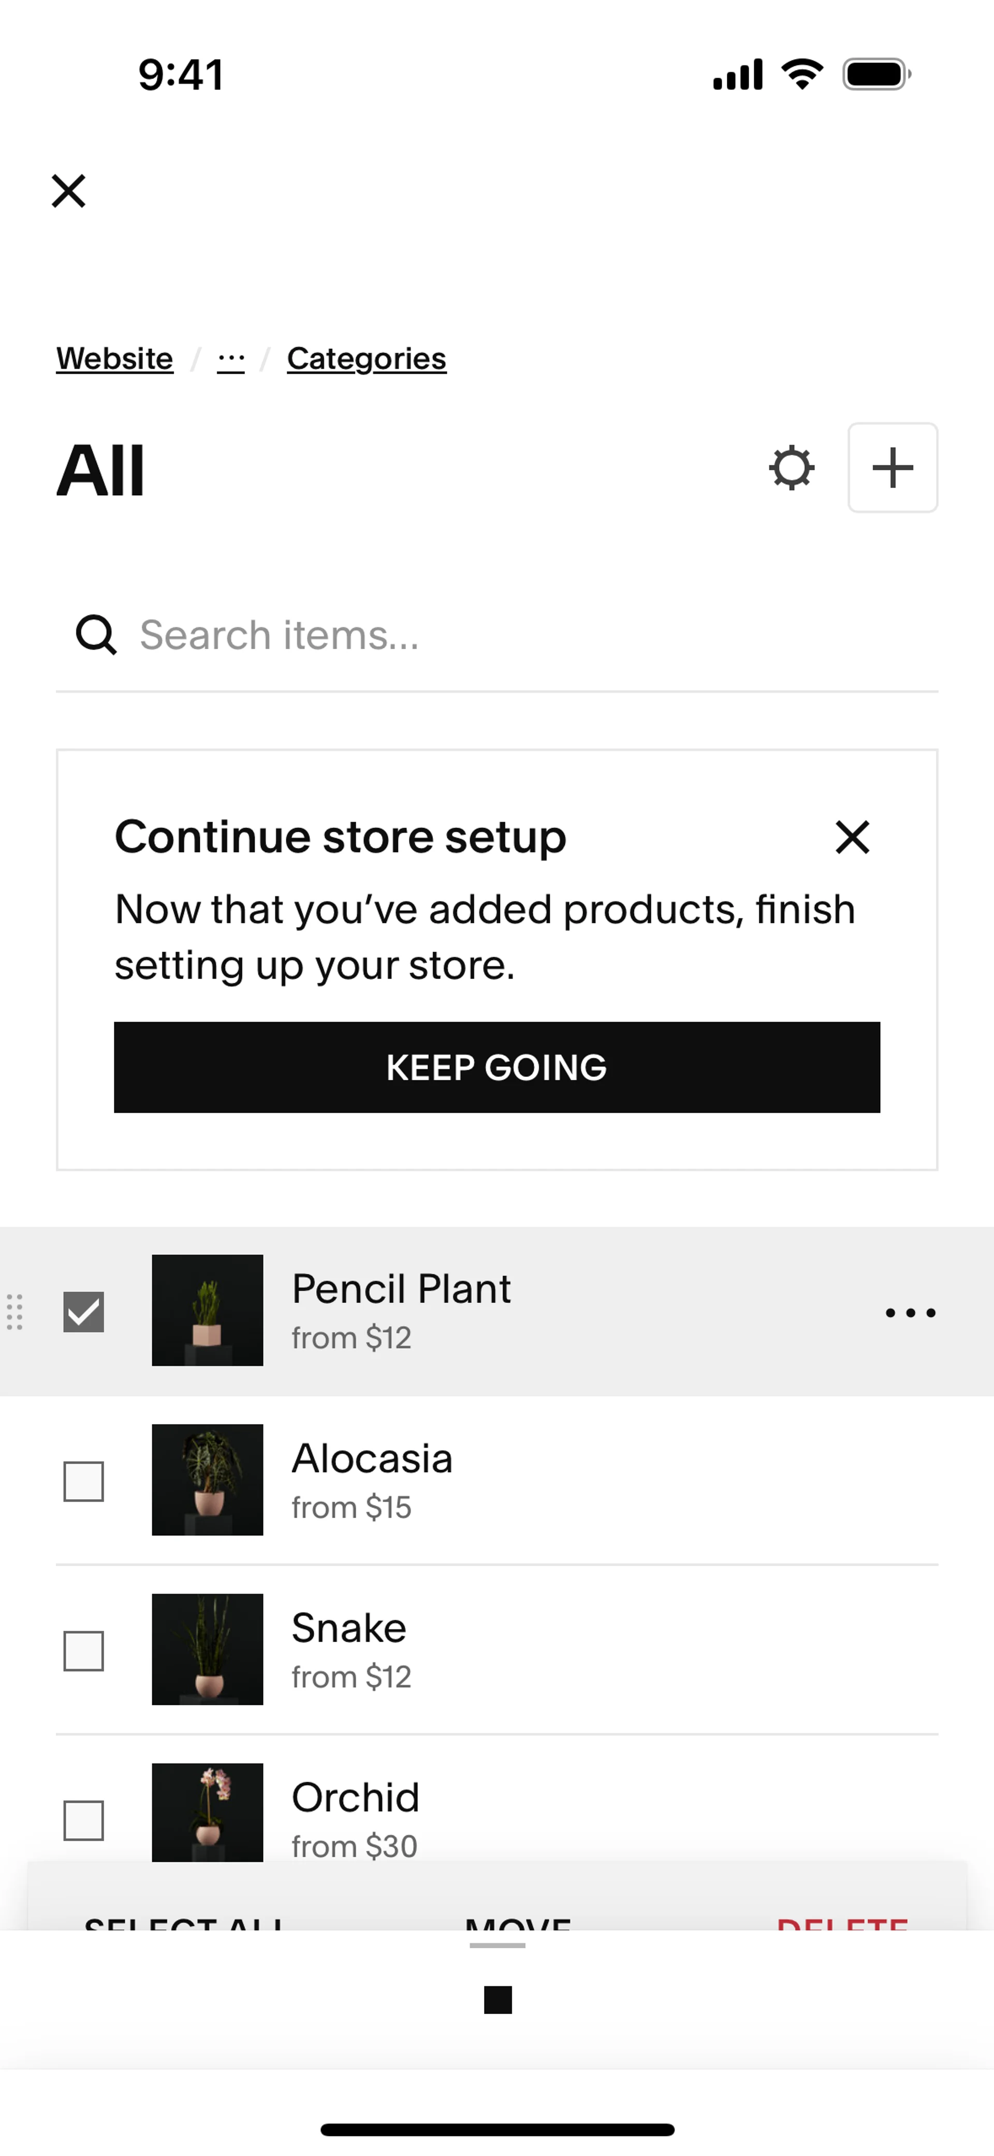
Task: Tap the black square stop icon
Action: (x=498, y=2000)
